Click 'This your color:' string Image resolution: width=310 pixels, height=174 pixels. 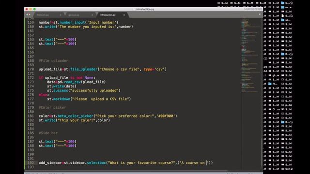(x=77, y=120)
